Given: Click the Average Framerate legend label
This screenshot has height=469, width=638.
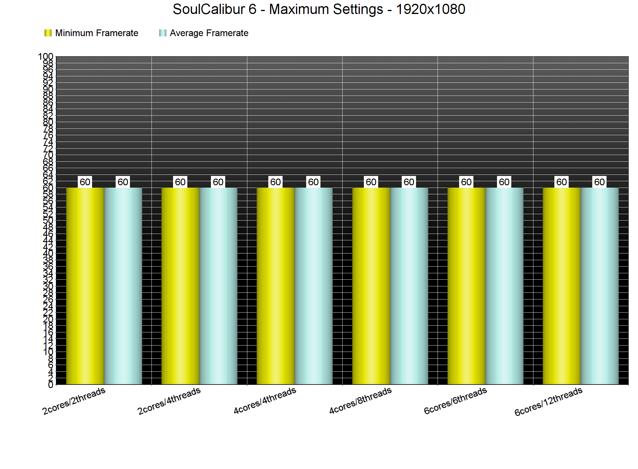Looking at the screenshot, I should (209, 33).
